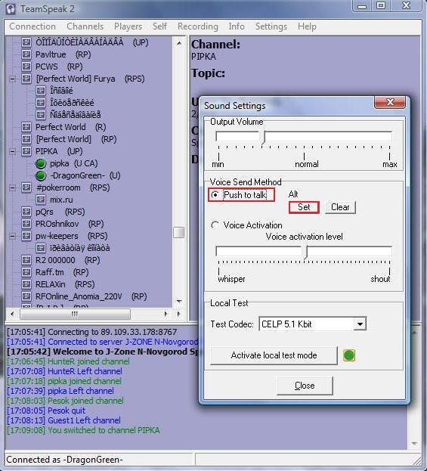Open the Settings menu
Screen dimensions: 427x471
[271, 26]
